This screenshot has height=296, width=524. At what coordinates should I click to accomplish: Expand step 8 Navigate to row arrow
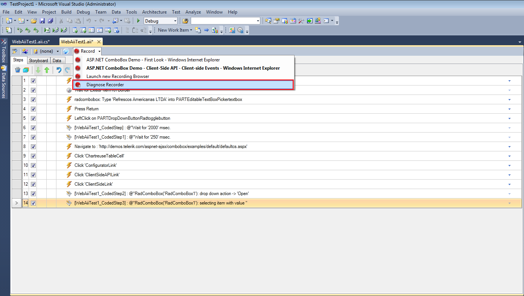510,146
